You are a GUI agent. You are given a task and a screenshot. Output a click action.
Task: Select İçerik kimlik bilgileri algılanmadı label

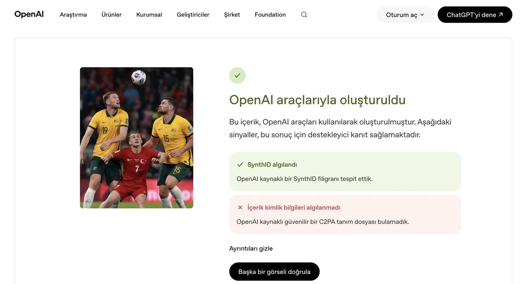pos(294,208)
